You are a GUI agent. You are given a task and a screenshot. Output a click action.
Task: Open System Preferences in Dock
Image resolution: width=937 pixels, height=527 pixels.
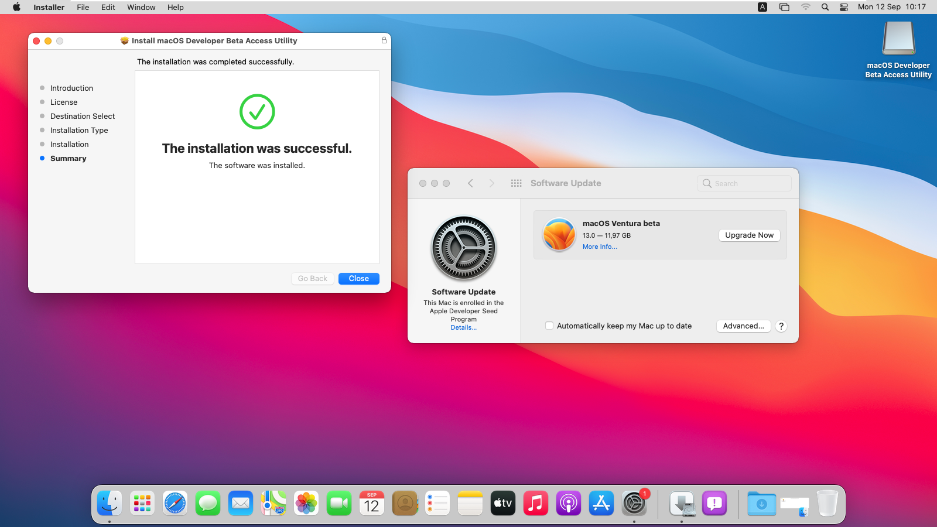[634, 503]
